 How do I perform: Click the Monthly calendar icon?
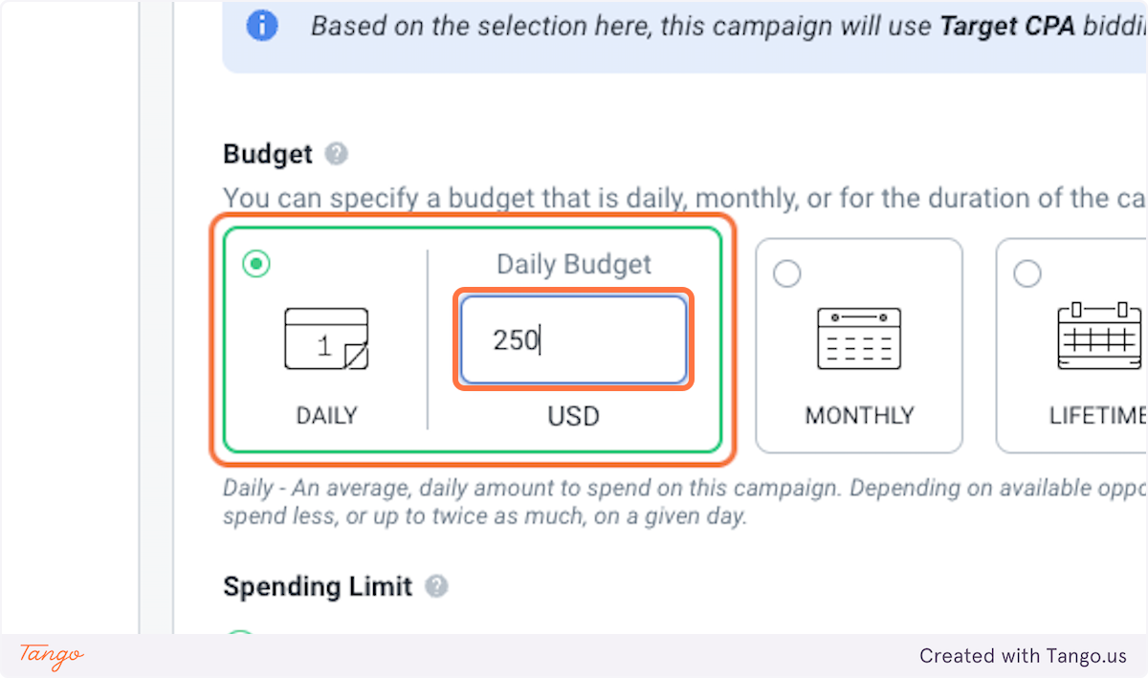[858, 339]
